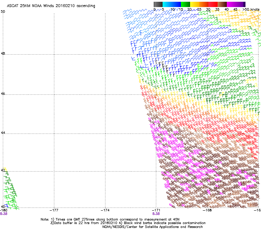The width and height of the screenshot is (261, 229).
Task: Click the '>50 knots' legend label
Action: (251, 9)
